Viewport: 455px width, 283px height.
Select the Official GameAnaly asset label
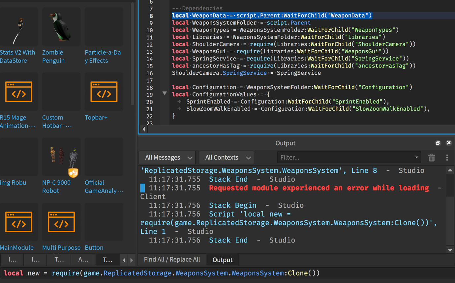(x=103, y=187)
